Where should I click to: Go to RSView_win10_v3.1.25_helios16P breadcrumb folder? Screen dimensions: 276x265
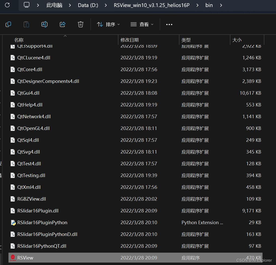point(151,5)
